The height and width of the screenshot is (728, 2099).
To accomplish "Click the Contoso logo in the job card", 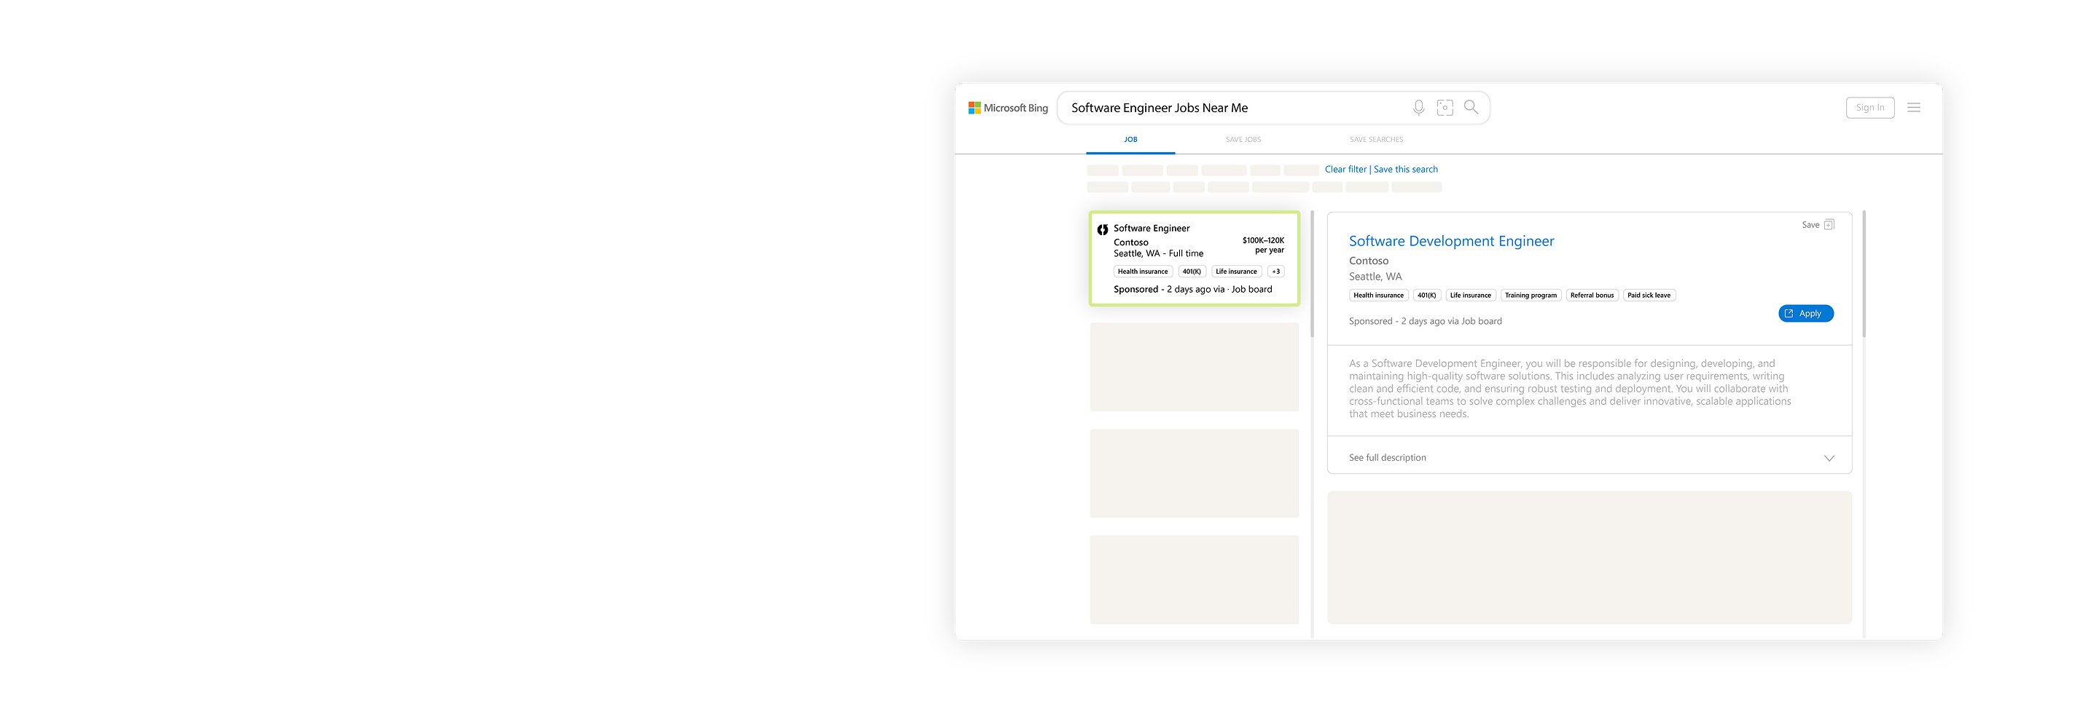I will point(1103,229).
